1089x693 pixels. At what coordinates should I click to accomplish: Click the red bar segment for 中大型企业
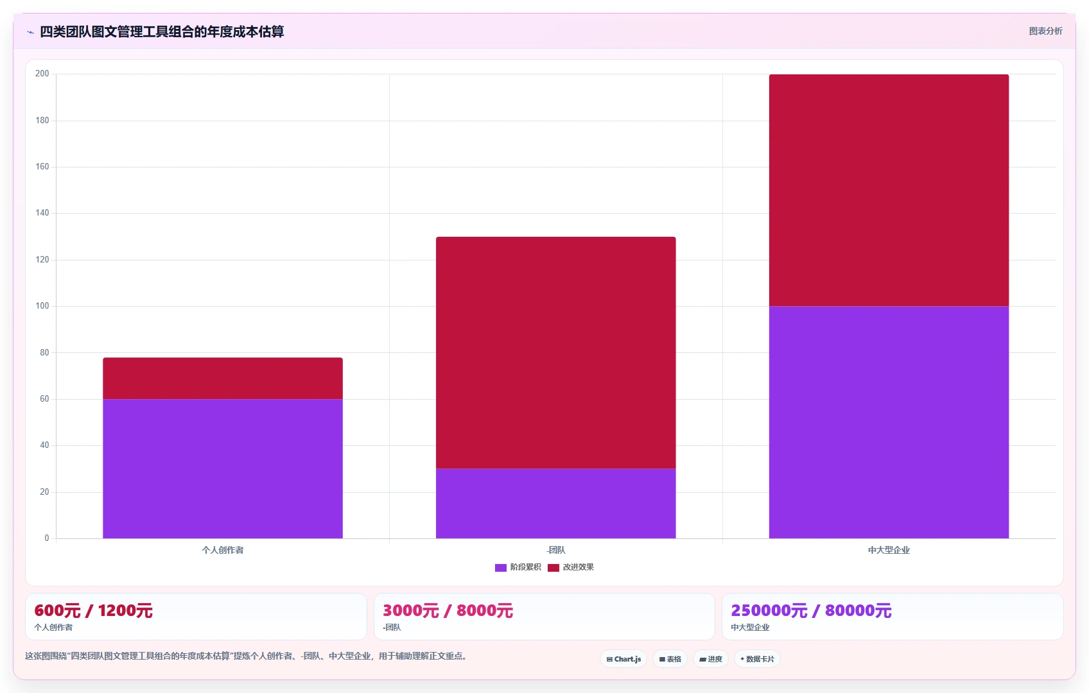[889, 190]
